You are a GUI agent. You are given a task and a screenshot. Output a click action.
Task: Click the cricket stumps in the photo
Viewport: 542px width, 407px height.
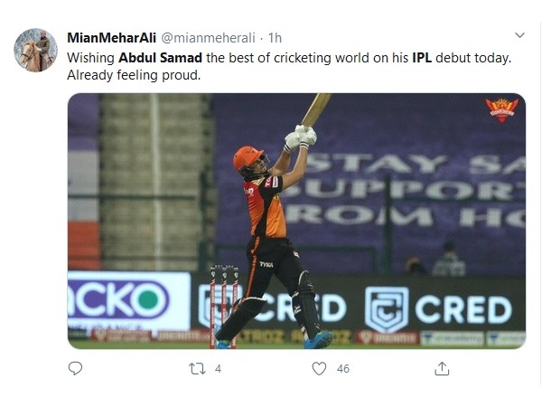click(x=223, y=303)
